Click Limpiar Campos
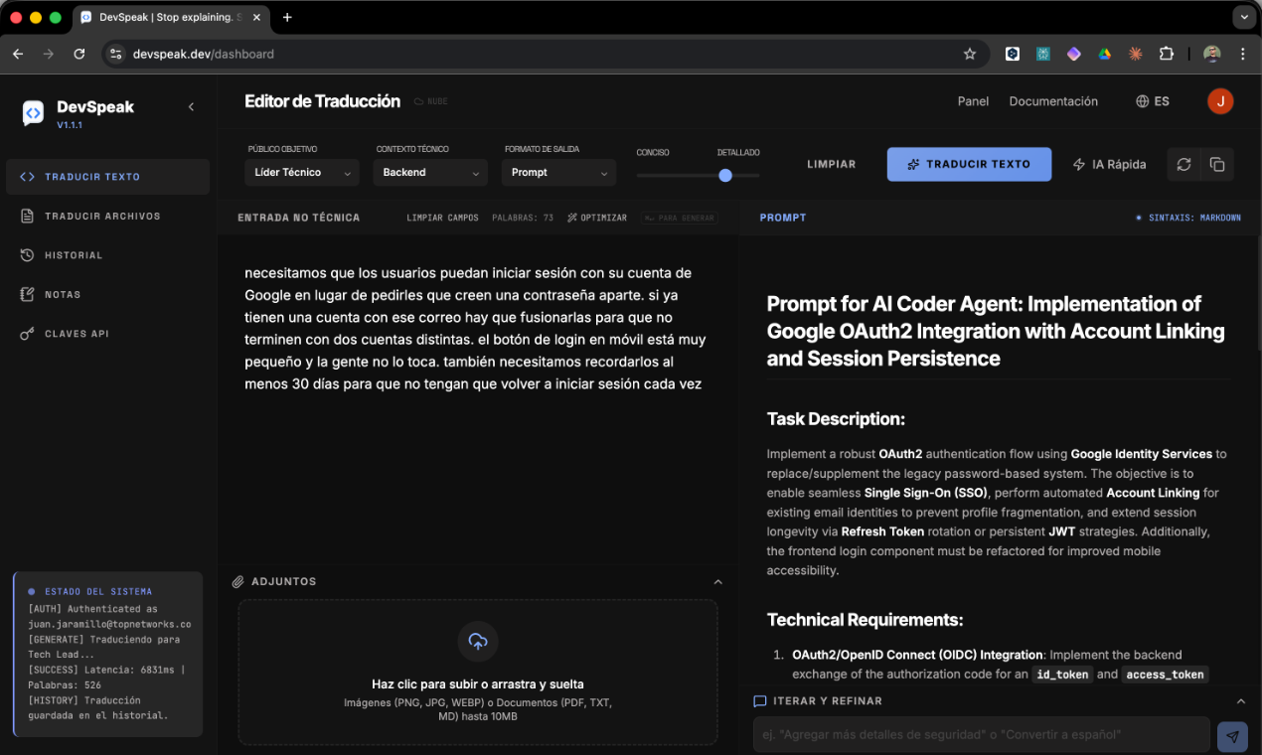 pyautogui.click(x=442, y=218)
